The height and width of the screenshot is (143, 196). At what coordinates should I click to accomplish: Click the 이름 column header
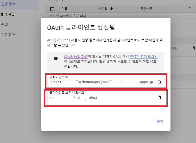(64, 9)
